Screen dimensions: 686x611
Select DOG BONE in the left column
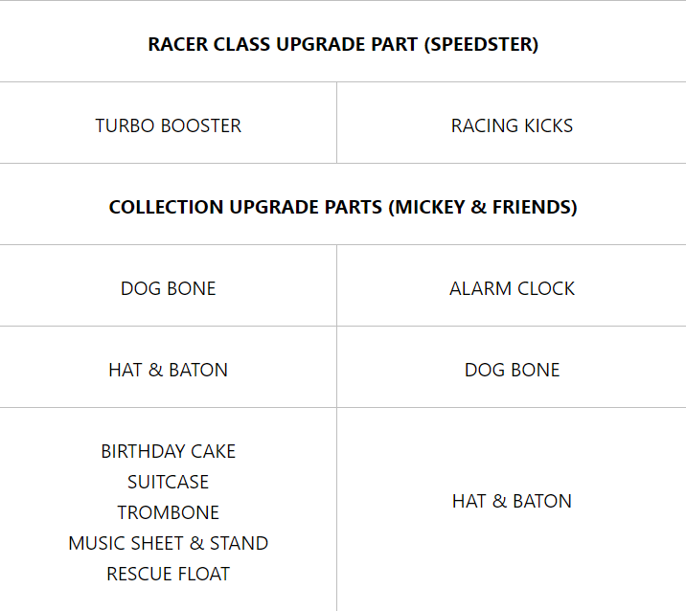[x=169, y=288]
